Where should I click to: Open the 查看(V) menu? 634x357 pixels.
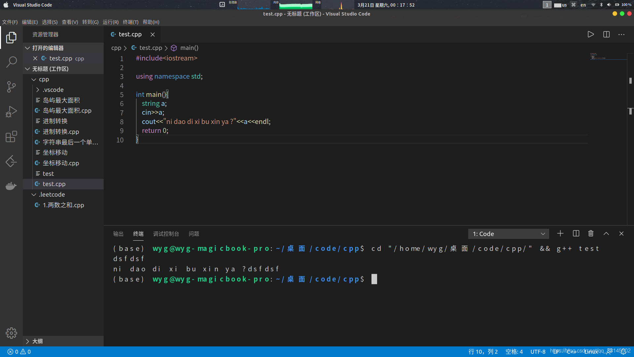click(70, 22)
